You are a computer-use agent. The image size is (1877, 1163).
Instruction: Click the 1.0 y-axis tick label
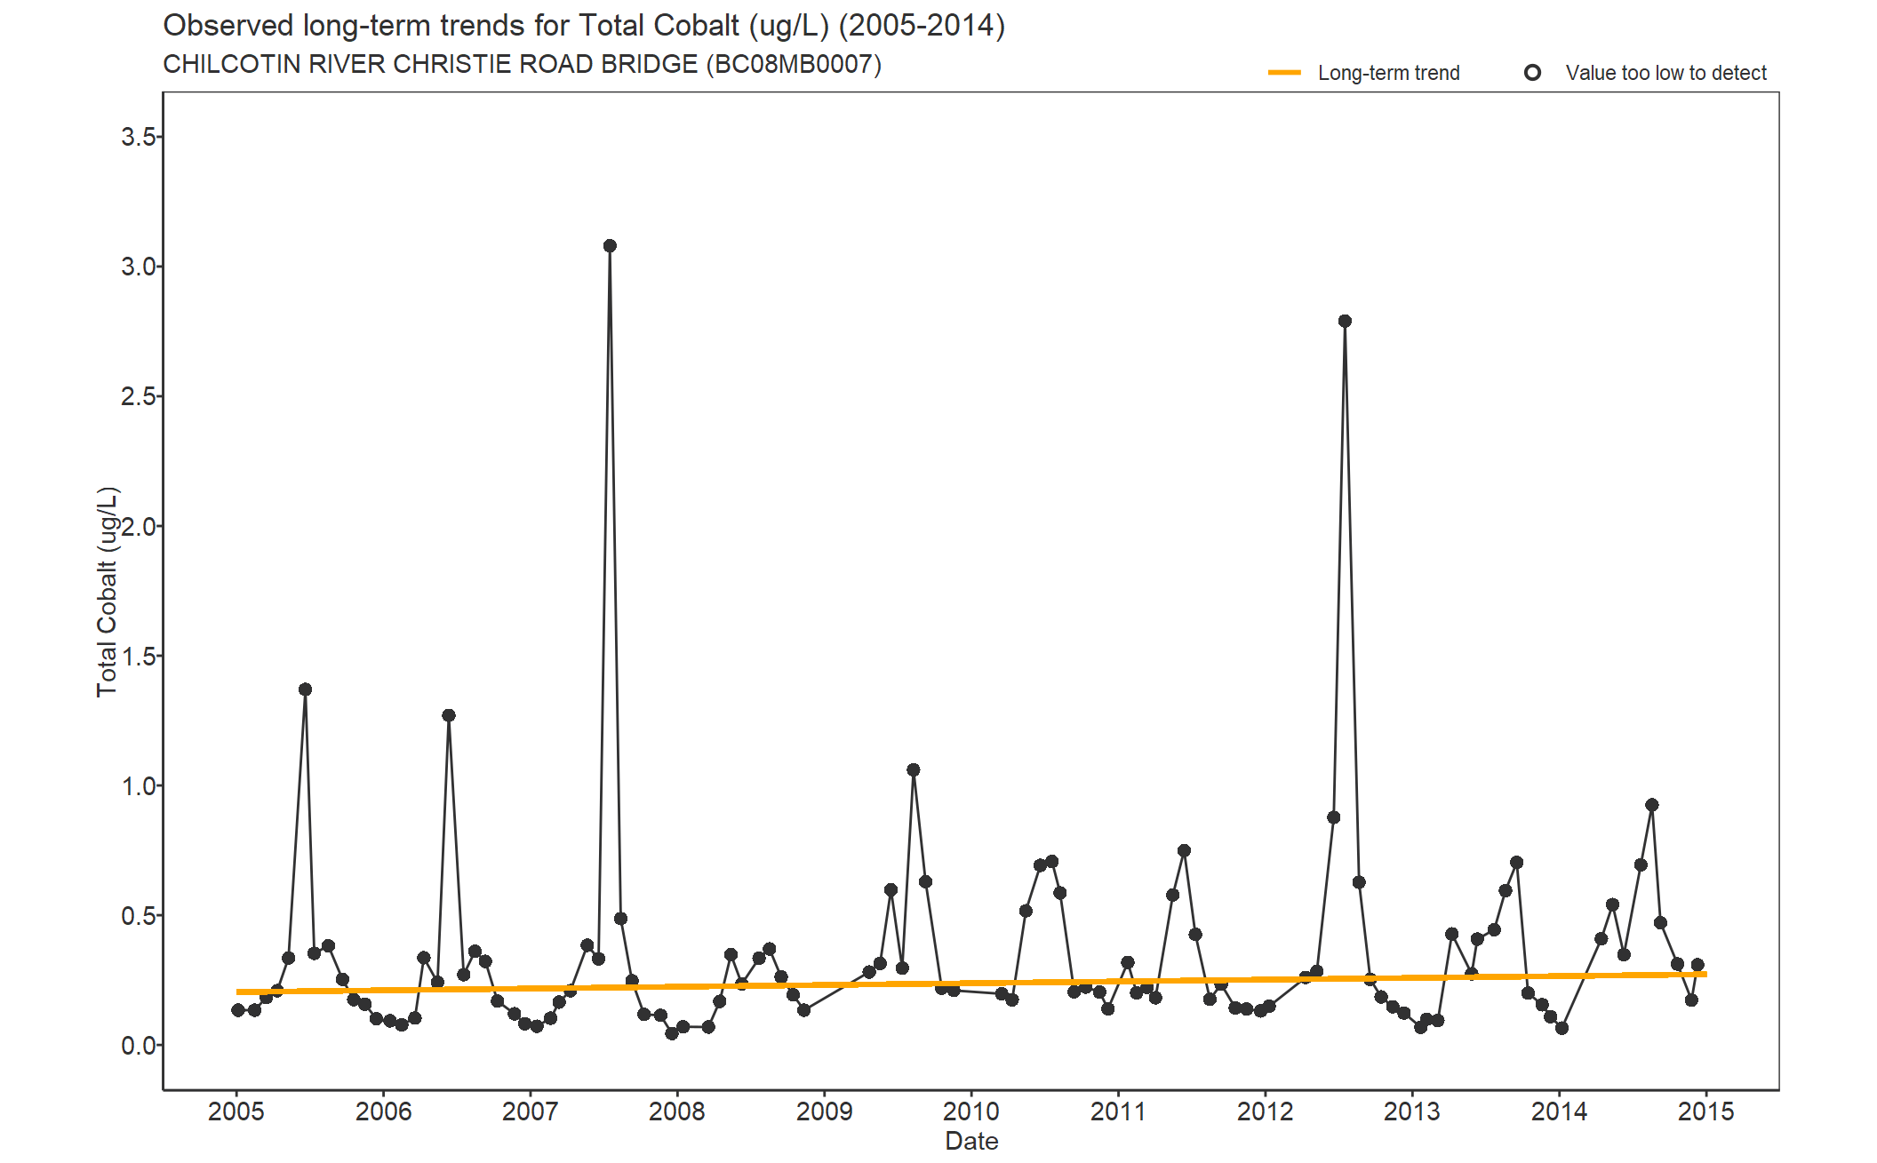pos(139,786)
